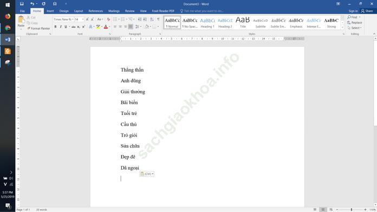
Task: Increase paragraph indent
Action: 145,20
